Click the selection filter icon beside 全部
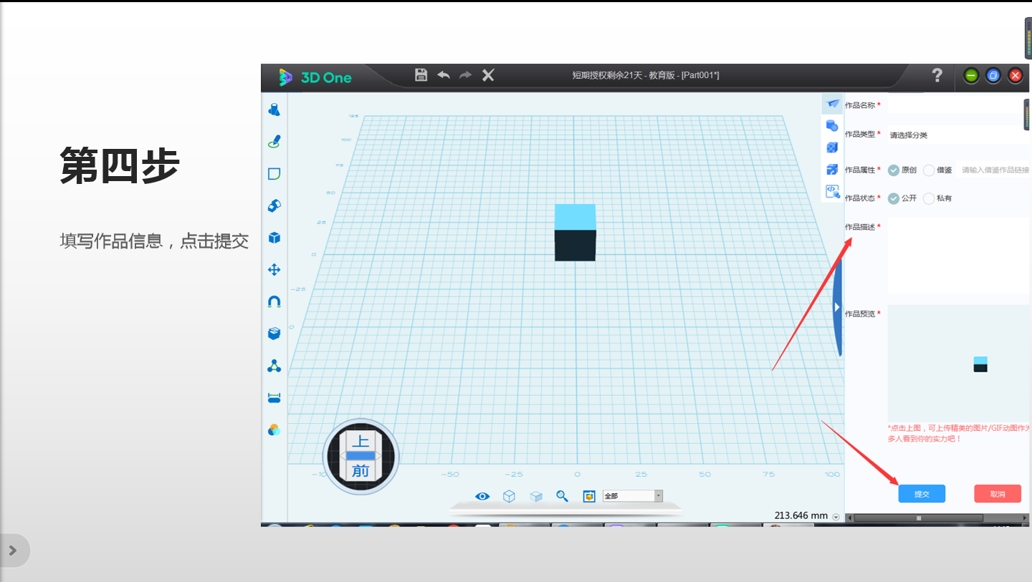This screenshot has height=582, width=1032. click(x=589, y=496)
